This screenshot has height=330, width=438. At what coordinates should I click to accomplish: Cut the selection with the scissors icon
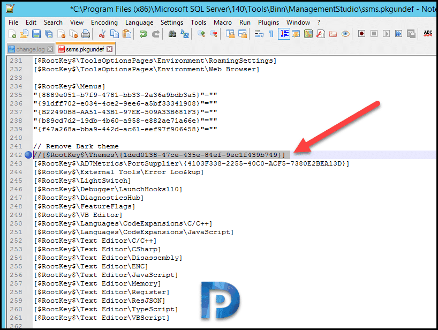[102, 34]
